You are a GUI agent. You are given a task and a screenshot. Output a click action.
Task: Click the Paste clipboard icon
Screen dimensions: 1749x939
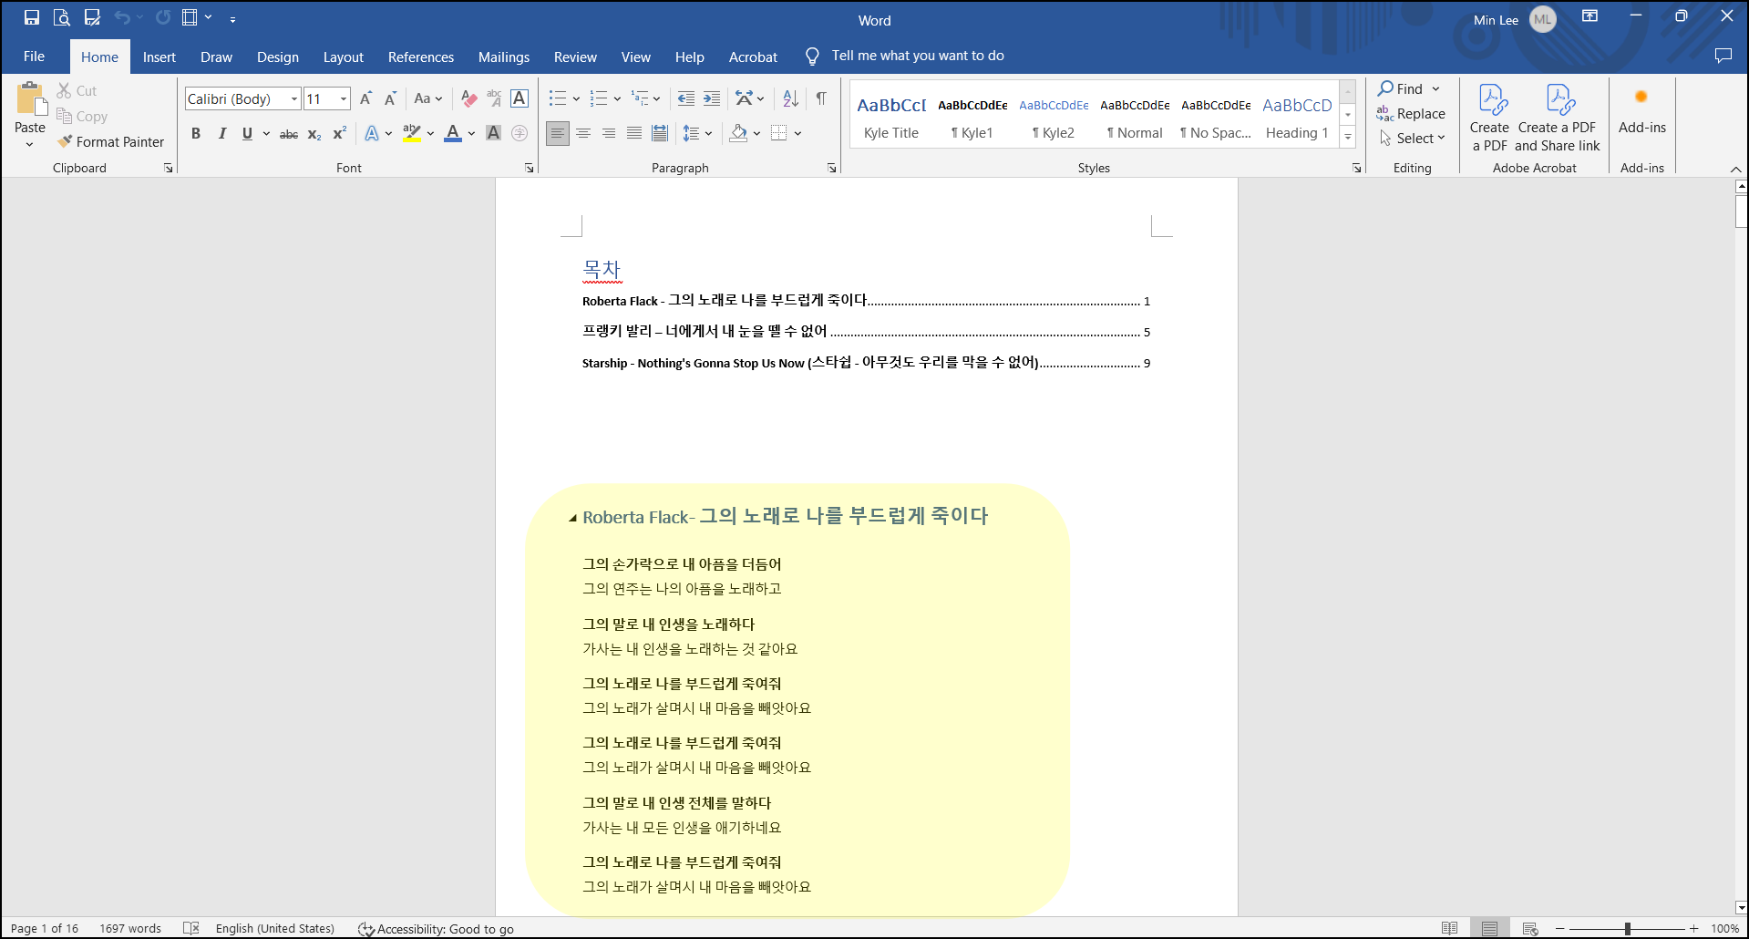[30, 100]
